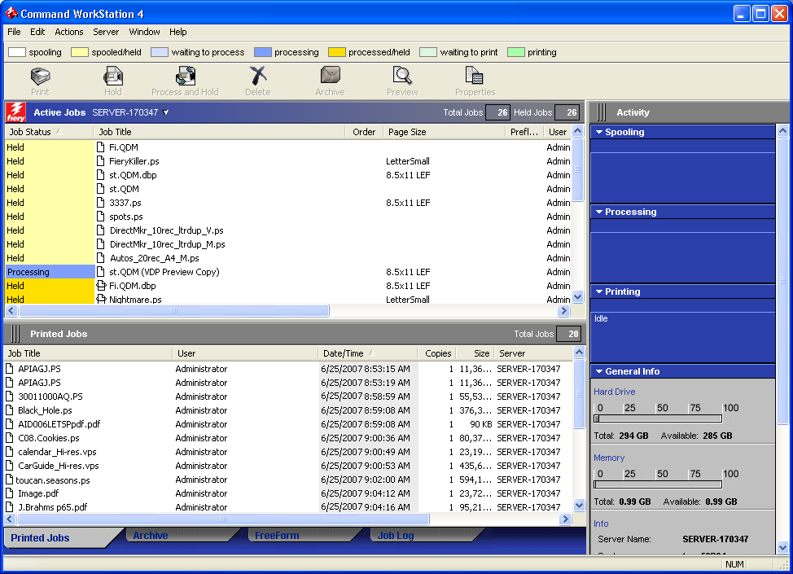Click the Memory usage bar
793x574 pixels.
pyautogui.click(x=658, y=484)
